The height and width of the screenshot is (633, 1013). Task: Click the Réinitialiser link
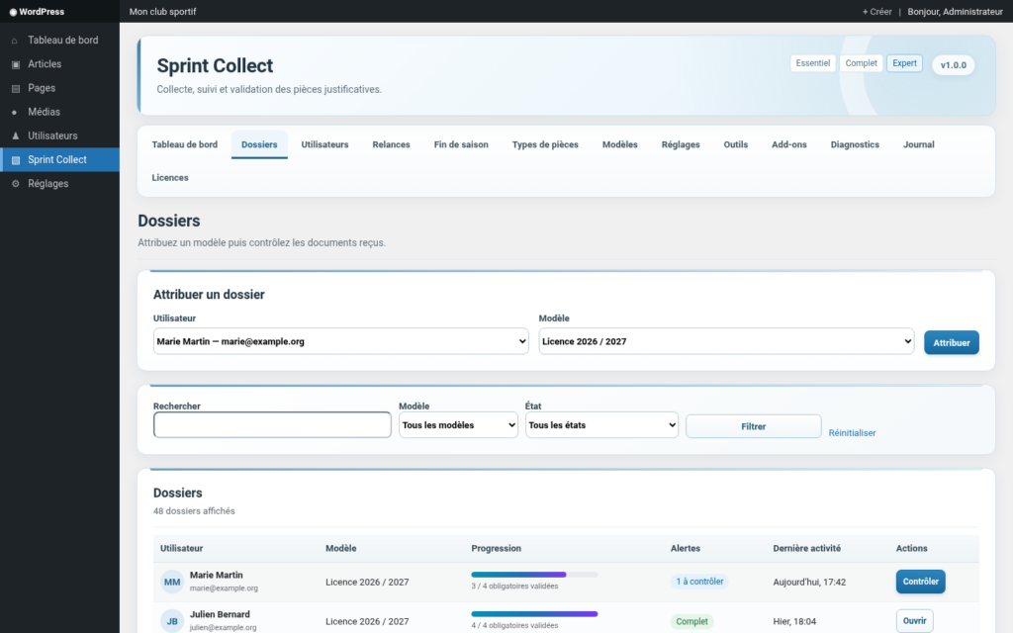(x=852, y=433)
